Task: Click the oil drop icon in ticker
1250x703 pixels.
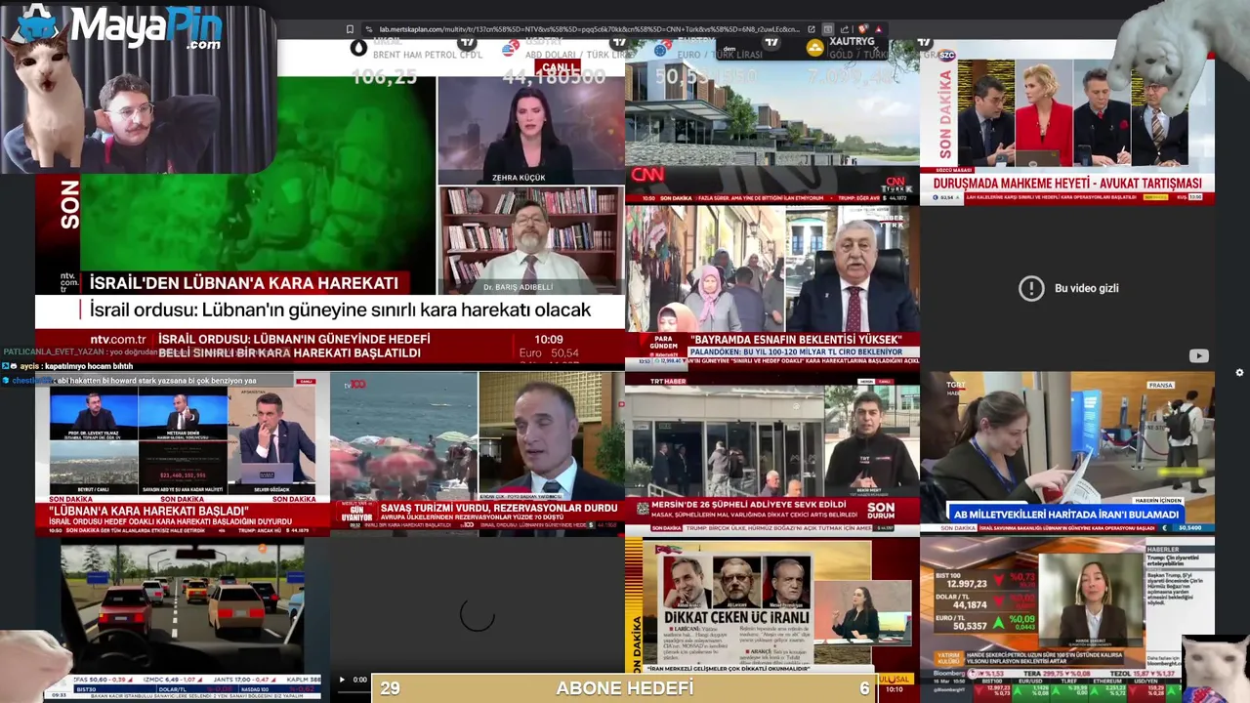Action: pyautogui.click(x=358, y=48)
